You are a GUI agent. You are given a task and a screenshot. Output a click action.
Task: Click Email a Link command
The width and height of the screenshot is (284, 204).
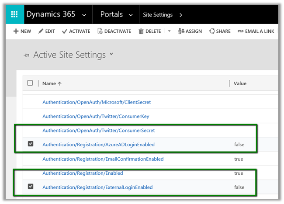(255, 31)
